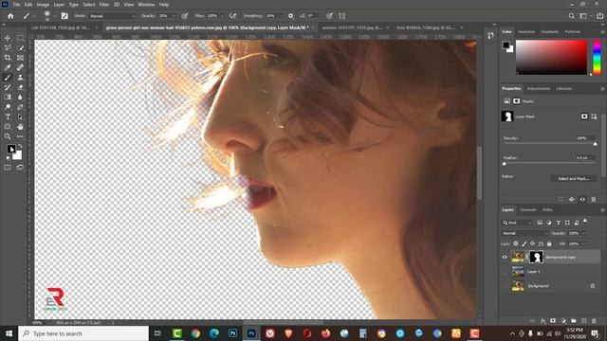
Task: Open layer Fill dropdown arrow
Action: coord(584,243)
